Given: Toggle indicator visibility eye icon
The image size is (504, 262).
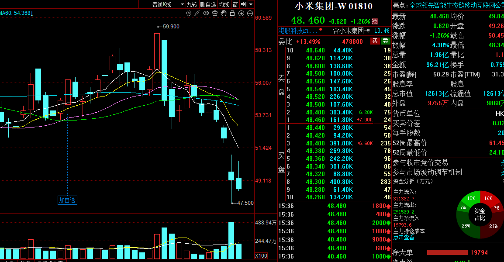Looking at the screenshot, I should pos(206,13).
